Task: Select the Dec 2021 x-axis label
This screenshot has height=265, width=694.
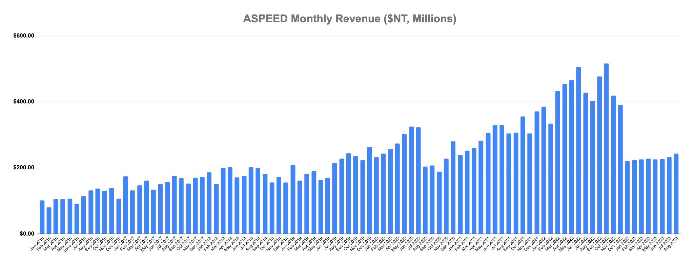Action: tap(532, 243)
